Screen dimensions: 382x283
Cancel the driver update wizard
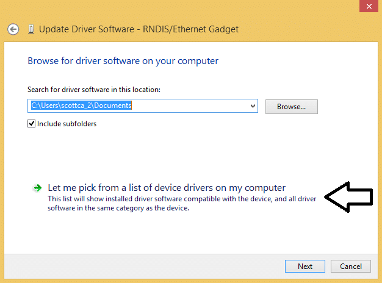pyautogui.click(x=351, y=266)
